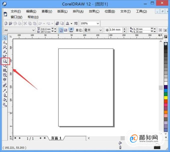The width and height of the screenshot is (170, 152).
Task: Open the 版面(L) menu
Action: pos(62,11)
